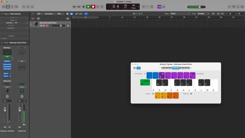Image resolution: width=245 pixels, height=138 pixels.
Task: Adjust Steinway Grand Piano track volume slider
Action: pos(57,26)
